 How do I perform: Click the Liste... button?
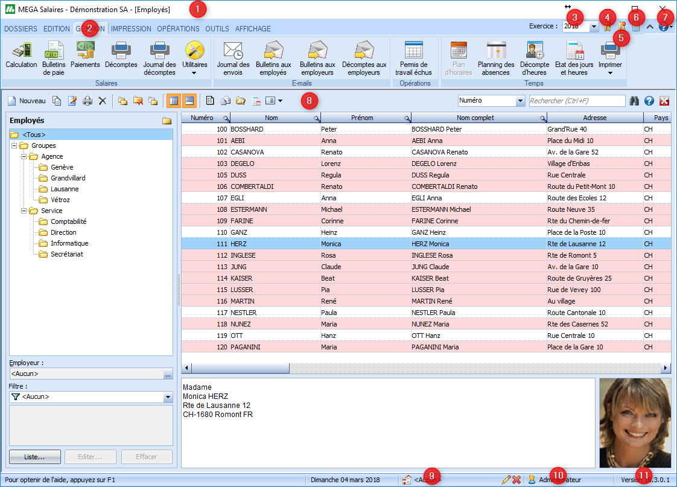pyautogui.click(x=34, y=457)
